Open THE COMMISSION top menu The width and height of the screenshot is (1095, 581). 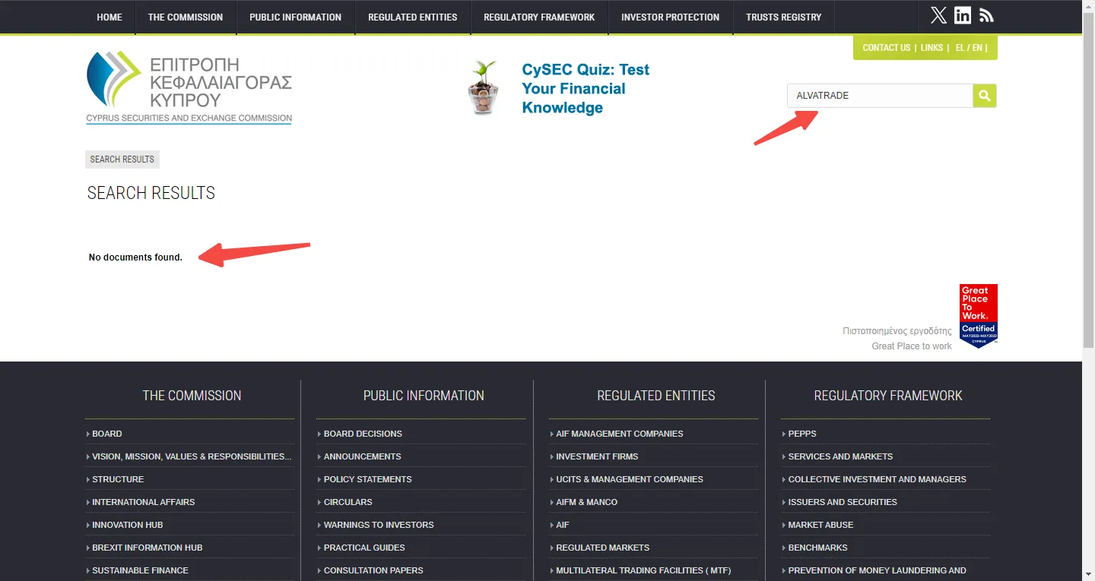point(186,17)
